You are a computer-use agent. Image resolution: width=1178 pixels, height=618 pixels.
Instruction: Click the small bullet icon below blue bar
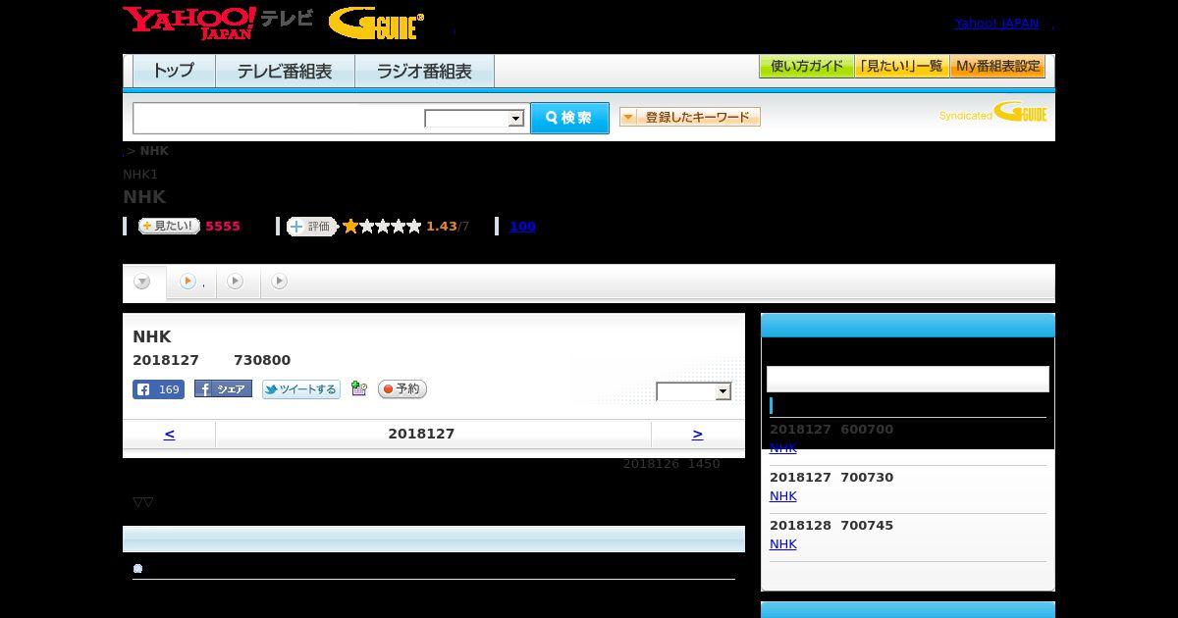(x=137, y=568)
